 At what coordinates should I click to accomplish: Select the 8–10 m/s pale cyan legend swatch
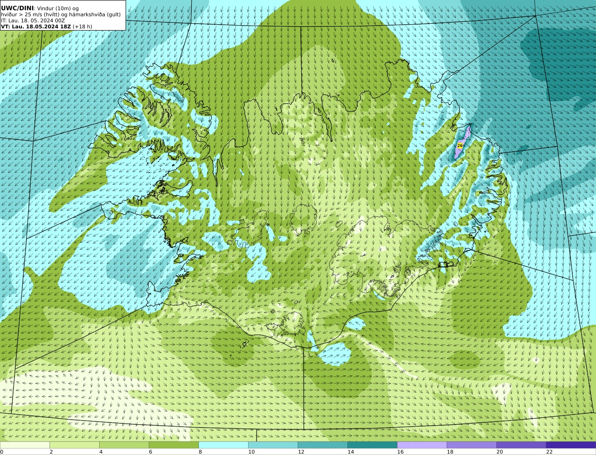click(x=223, y=445)
